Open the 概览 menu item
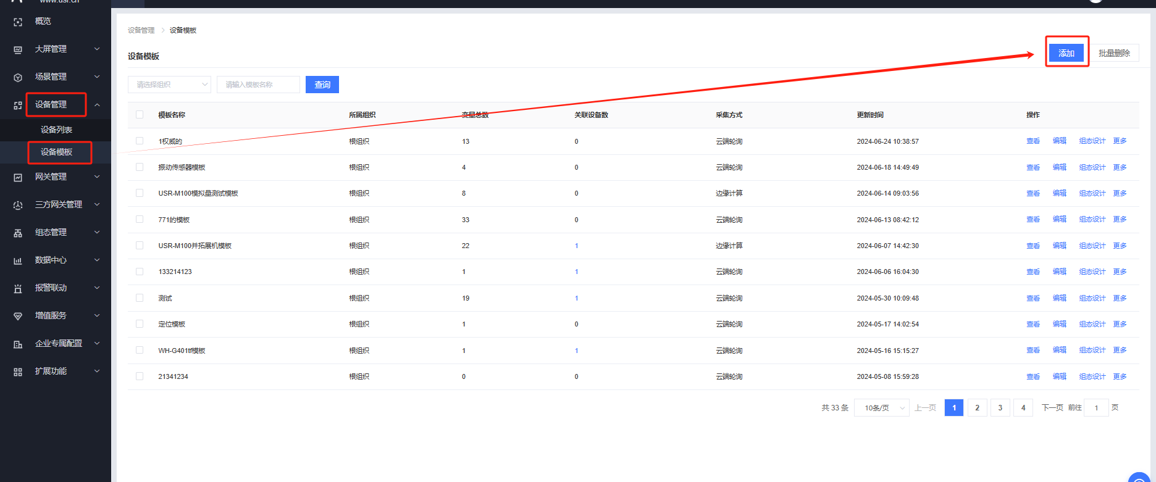The image size is (1156, 482). pyautogui.click(x=43, y=21)
